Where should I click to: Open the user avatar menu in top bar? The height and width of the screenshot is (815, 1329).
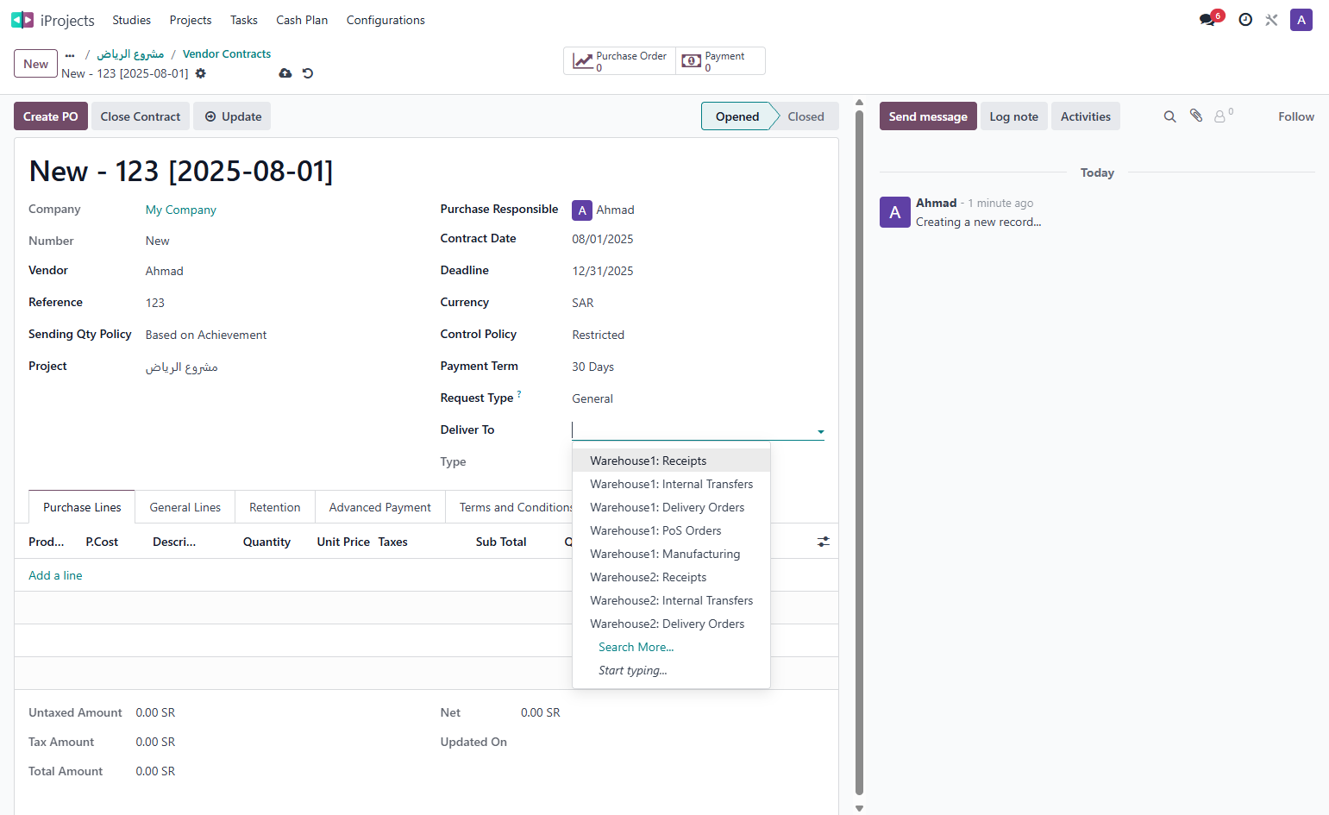pos(1301,20)
